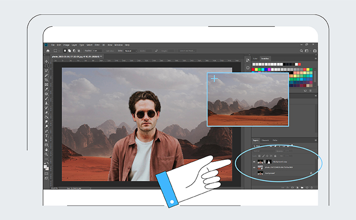Select the Hand tool
This screenshot has width=356, height=220.
point(46,150)
